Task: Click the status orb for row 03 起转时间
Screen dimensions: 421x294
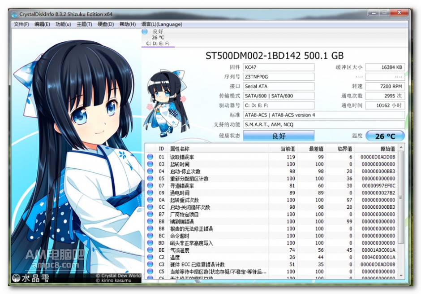Action: click(150, 164)
